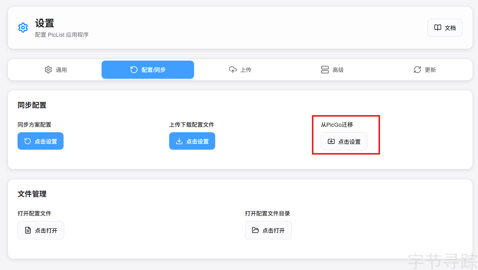Click the 文件管理 section heading

(32, 194)
